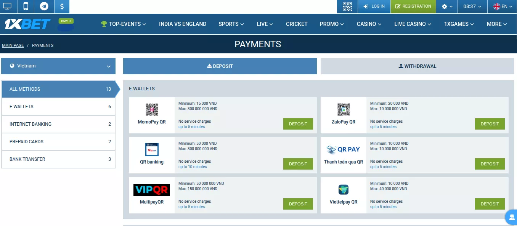Image resolution: width=517 pixels, height=226 pixels.
Task: Open the QR code scanner icon
Action: pos(347,6)
